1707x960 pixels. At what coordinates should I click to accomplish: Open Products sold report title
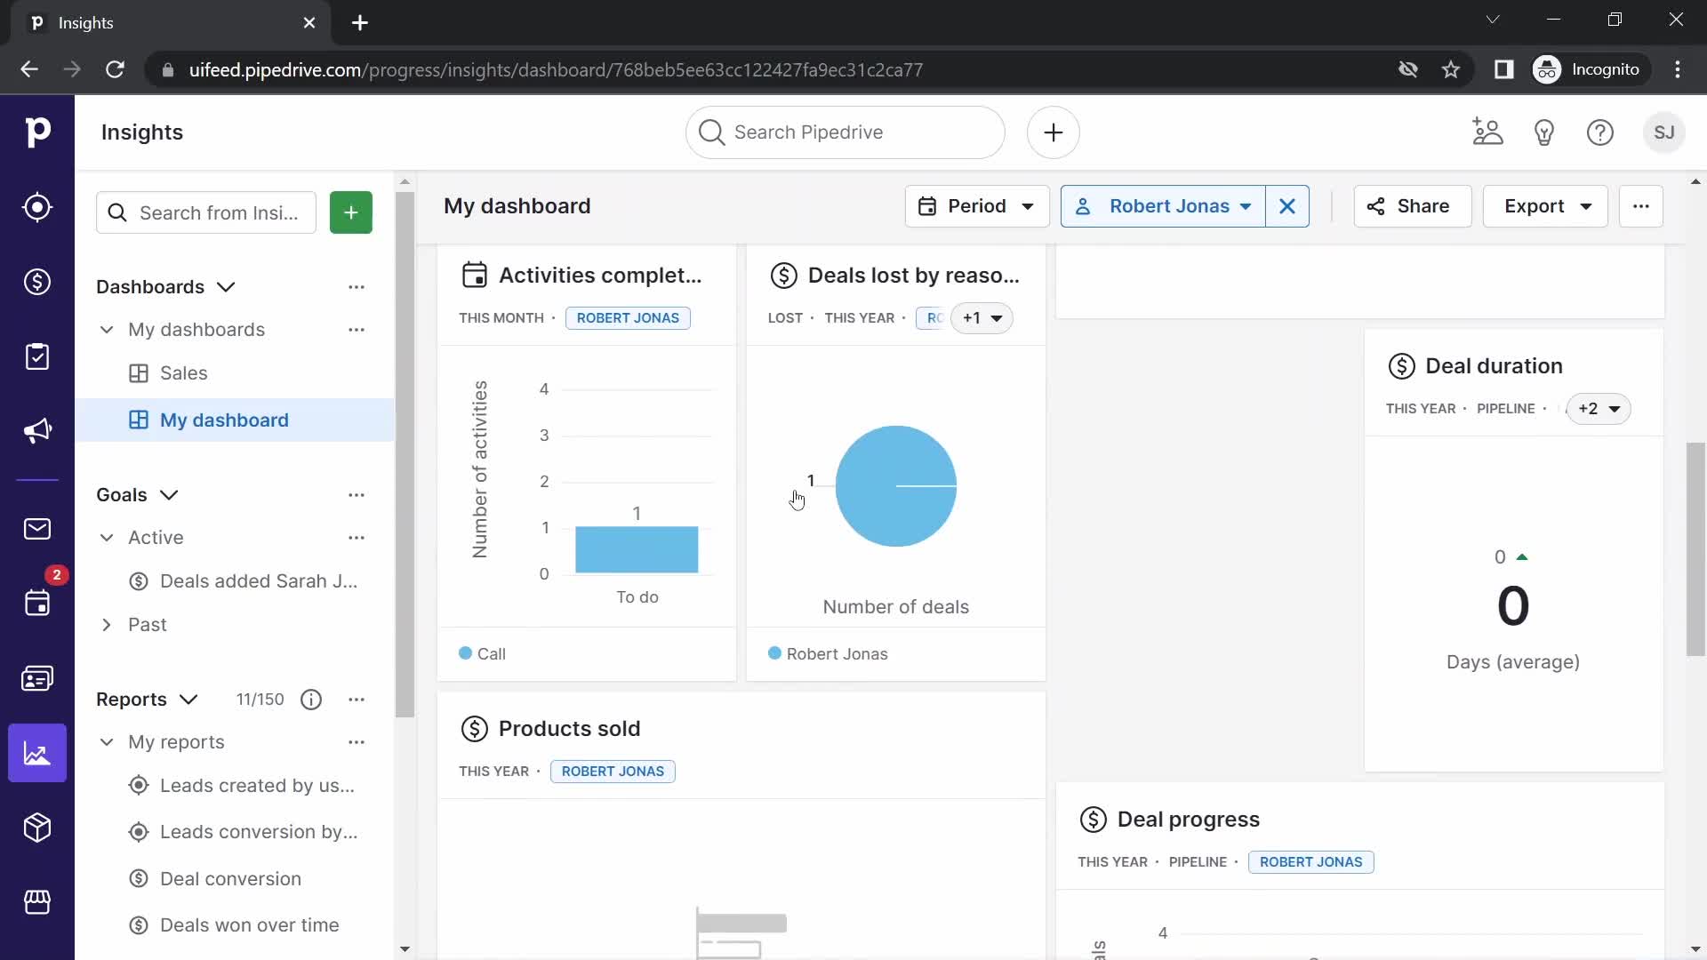(569, 729)
